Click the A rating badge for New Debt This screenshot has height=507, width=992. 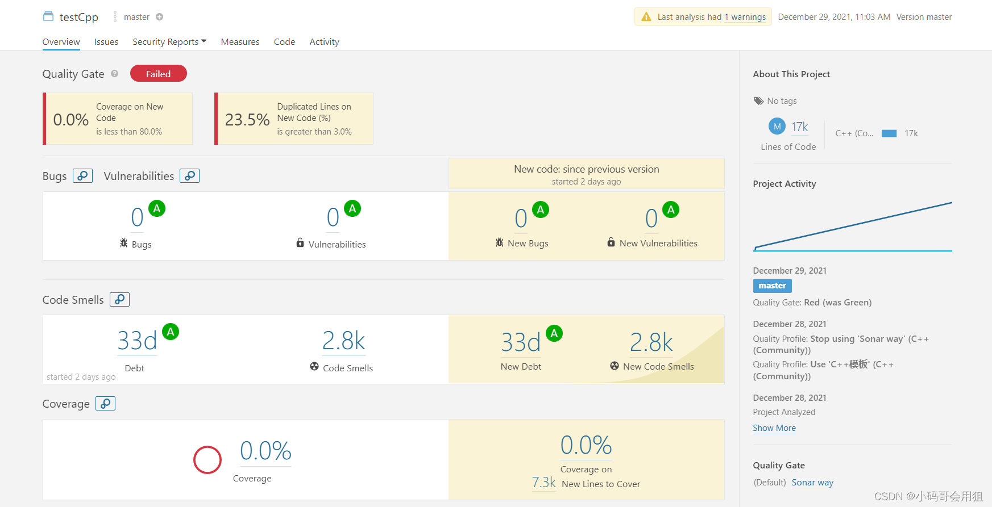point(554,333)
